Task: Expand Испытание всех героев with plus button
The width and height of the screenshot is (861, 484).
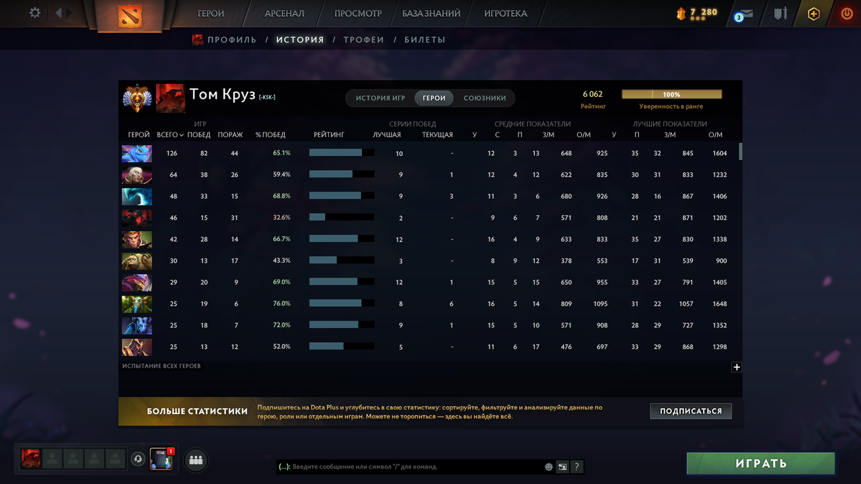Action: 737,367
